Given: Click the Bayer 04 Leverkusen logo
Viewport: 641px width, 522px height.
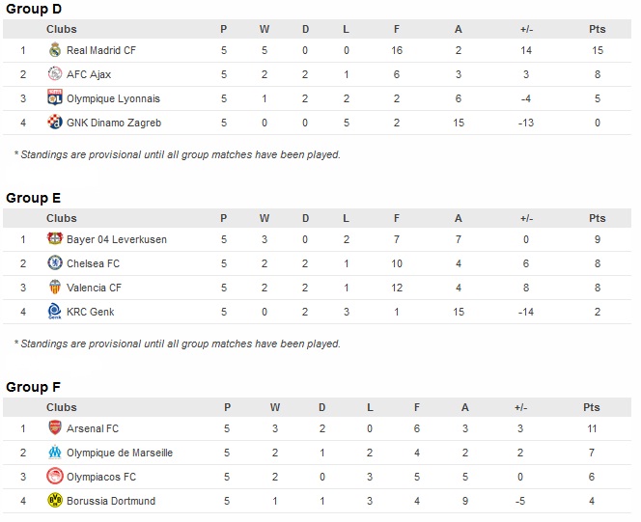Looking at the screenshot, I should click(x=55, y=239).
